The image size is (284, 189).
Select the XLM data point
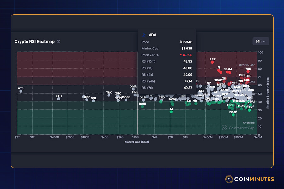[144, 100]
